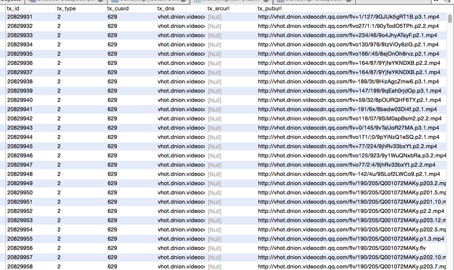Select the tx_id cell 20829941
Screen dimensions: 454x270
tap(19, 109)
